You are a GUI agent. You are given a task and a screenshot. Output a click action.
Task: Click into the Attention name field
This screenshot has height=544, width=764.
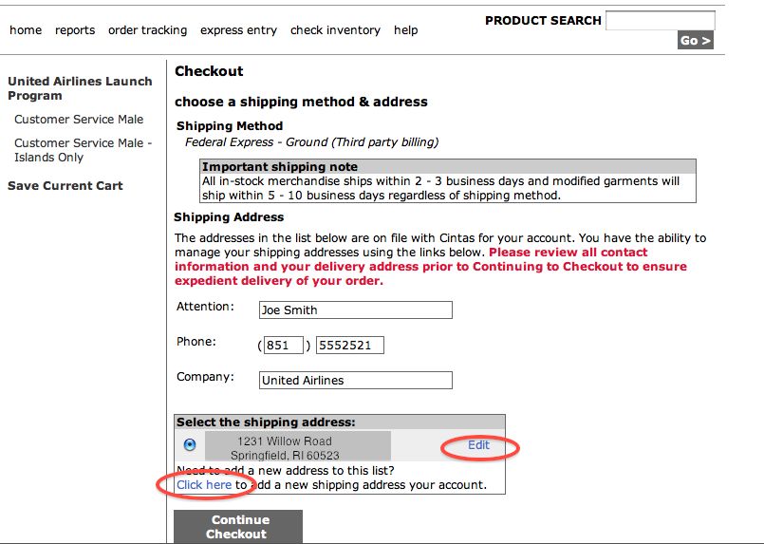(x=356, y=310)
